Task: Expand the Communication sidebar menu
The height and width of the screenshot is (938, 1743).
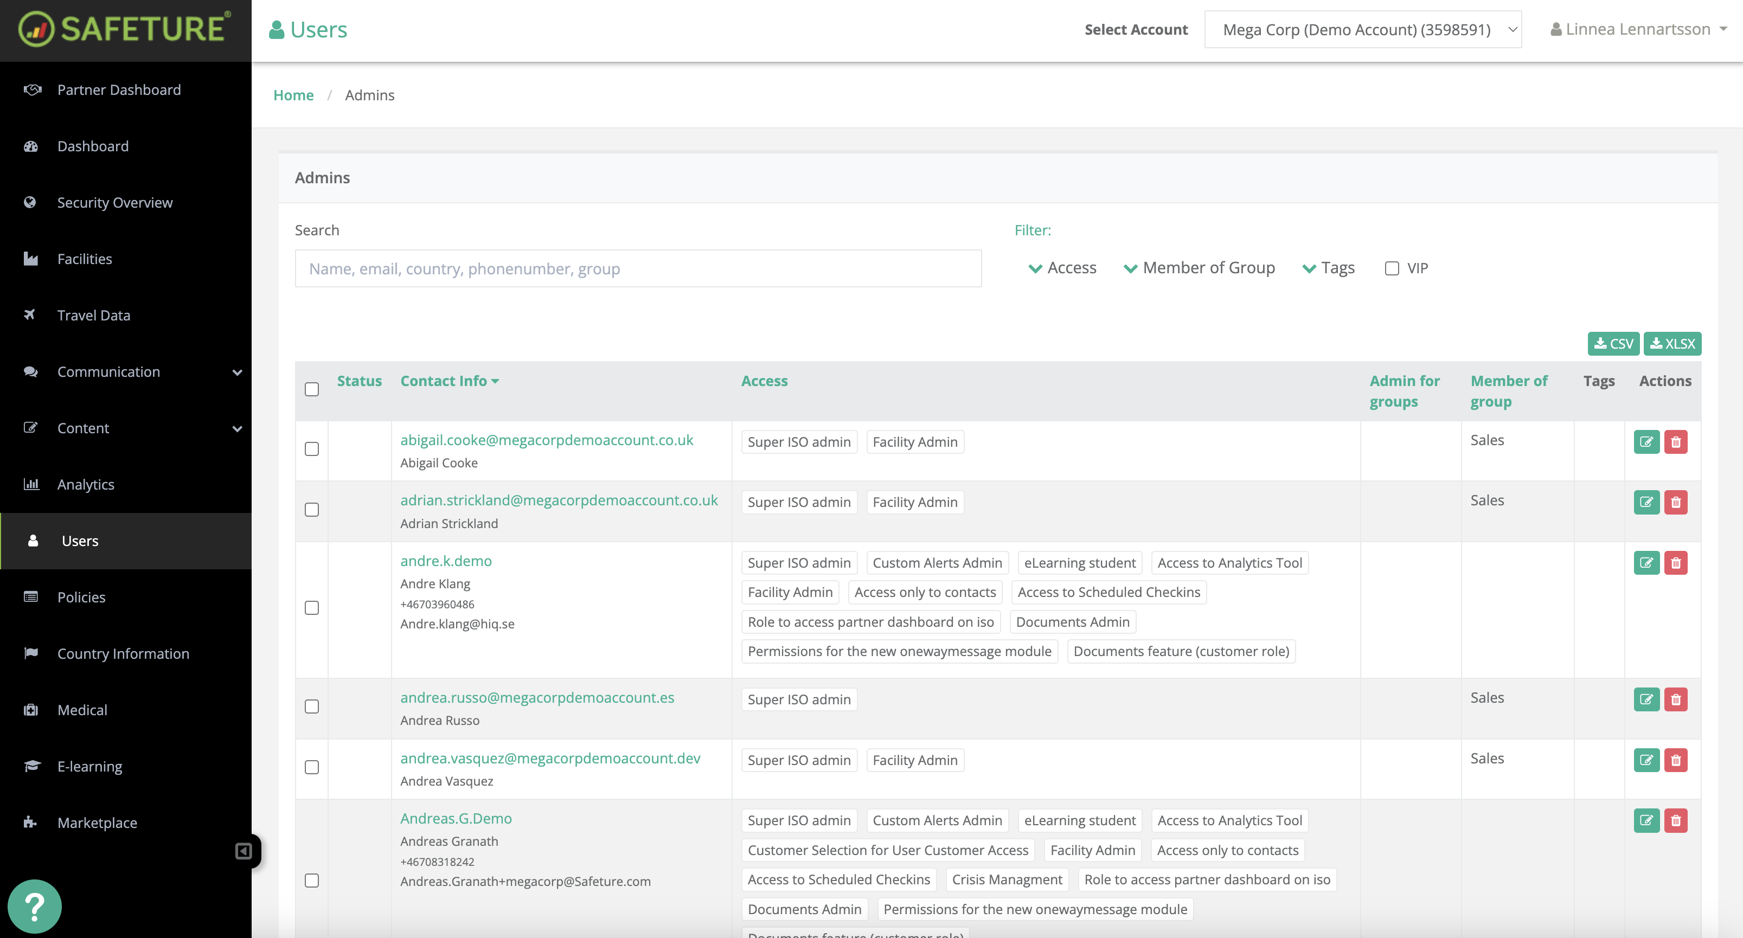Action: [108, 371]
